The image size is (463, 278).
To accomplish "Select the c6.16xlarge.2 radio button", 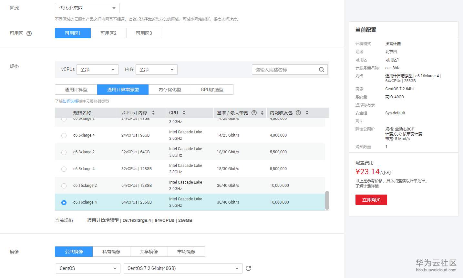I will tap(64, 186).
